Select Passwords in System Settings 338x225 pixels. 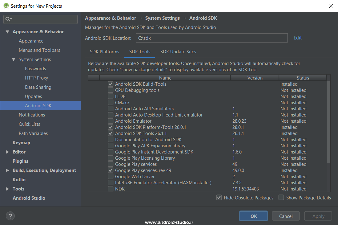(35, 69)
